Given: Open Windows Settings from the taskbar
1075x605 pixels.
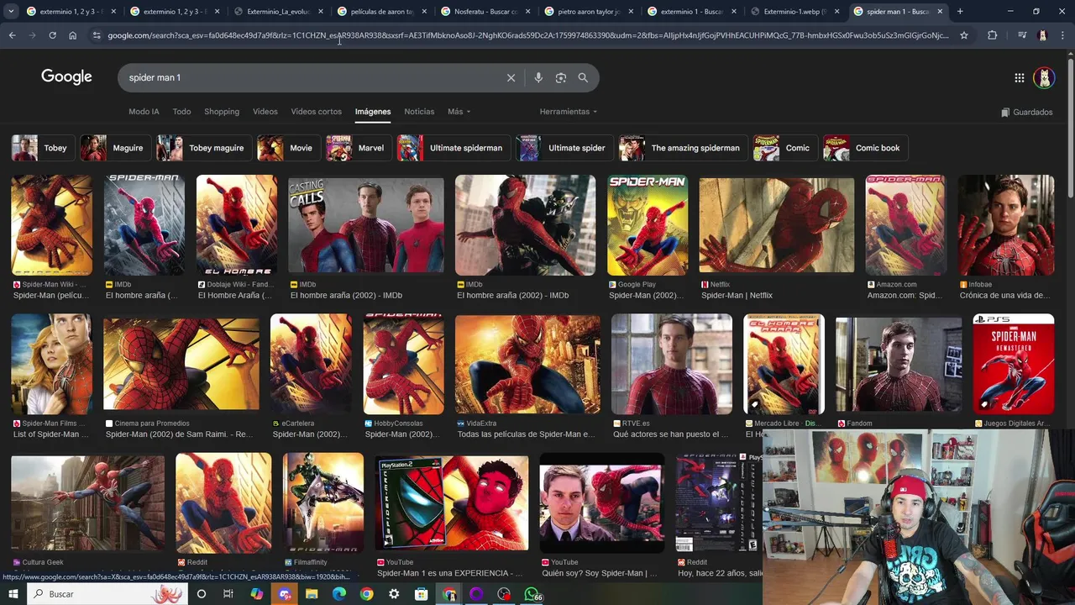Looking at the screenshot, I should 394,594.
